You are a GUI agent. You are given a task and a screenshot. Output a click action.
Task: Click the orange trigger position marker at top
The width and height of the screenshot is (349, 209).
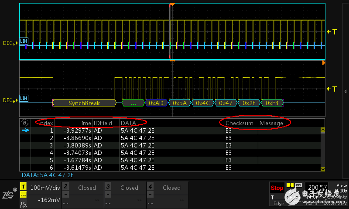[x=172, y=4]
